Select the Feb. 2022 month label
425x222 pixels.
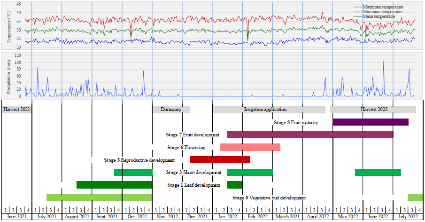[257, 217]
